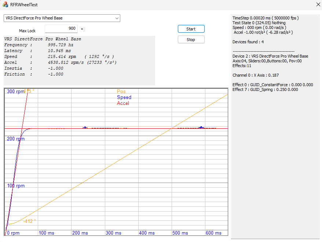The width and height of the screenshot is (322, 242).
Task: Click the Devices found : 4 line
Action: point(248,42)
